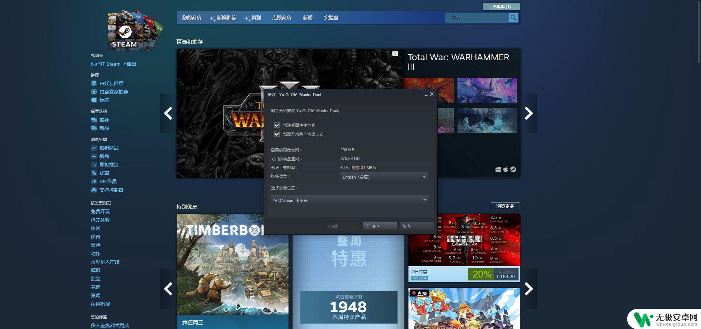This screenshot has width=701, height=329.
Task: Click the 探索队列 推荐 queue icon
Action: tap(94, 120)
